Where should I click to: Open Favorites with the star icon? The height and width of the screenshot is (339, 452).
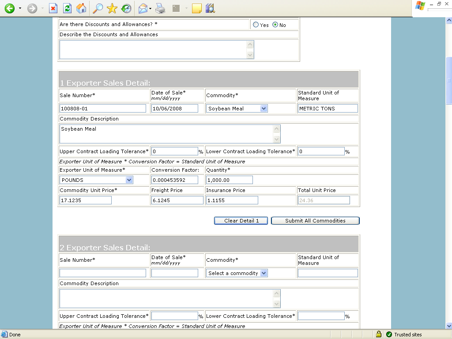coord(112,8)
